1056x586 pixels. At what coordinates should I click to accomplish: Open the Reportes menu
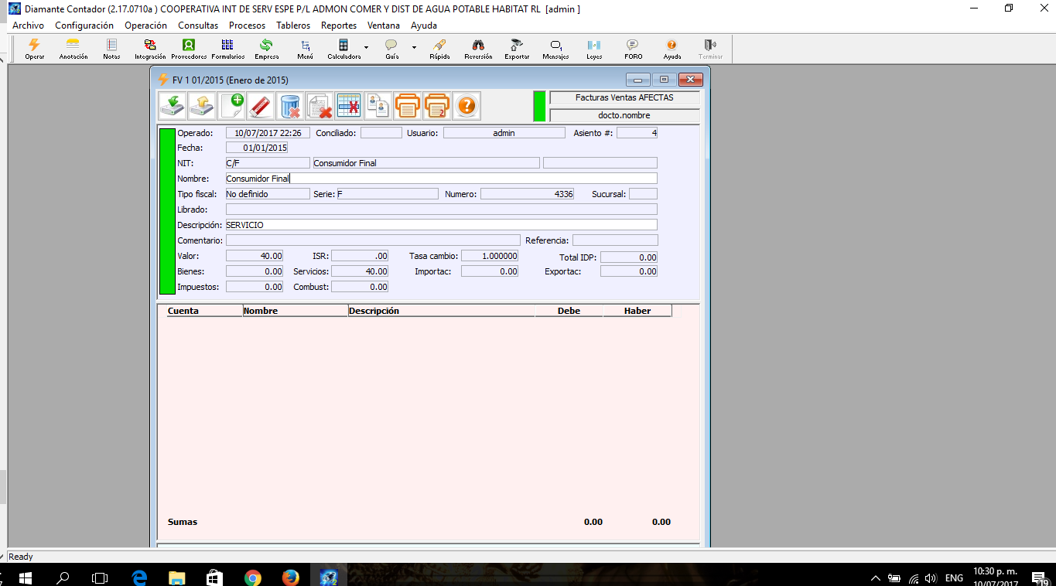click(x=339, y=26)
